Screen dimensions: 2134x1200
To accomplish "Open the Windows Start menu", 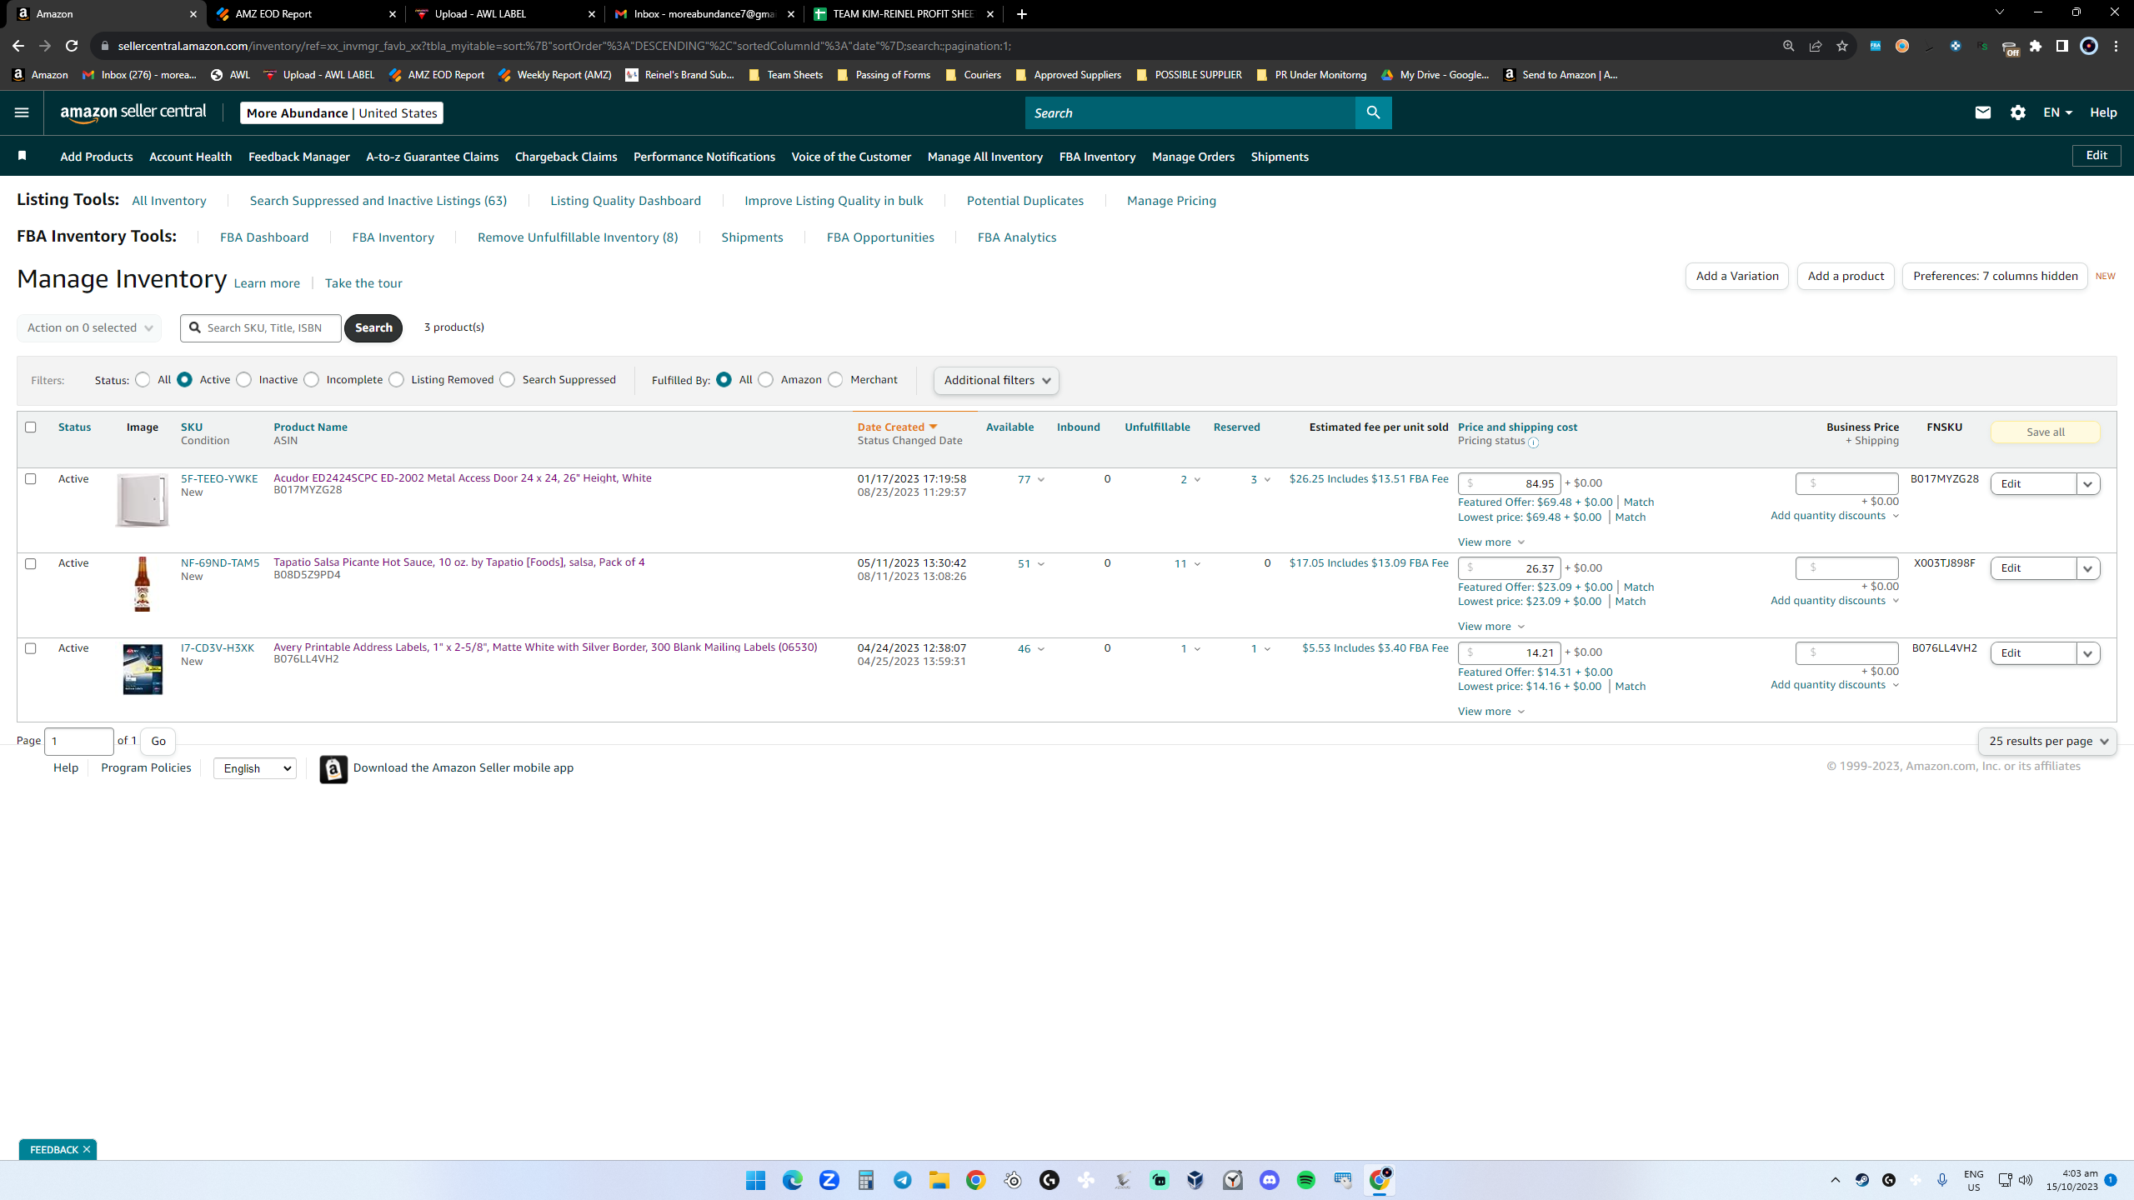I will point(756,1180).
